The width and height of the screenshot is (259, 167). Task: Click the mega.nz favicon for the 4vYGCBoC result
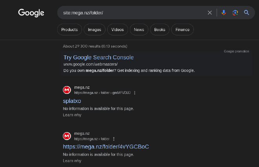click(67, 136)
